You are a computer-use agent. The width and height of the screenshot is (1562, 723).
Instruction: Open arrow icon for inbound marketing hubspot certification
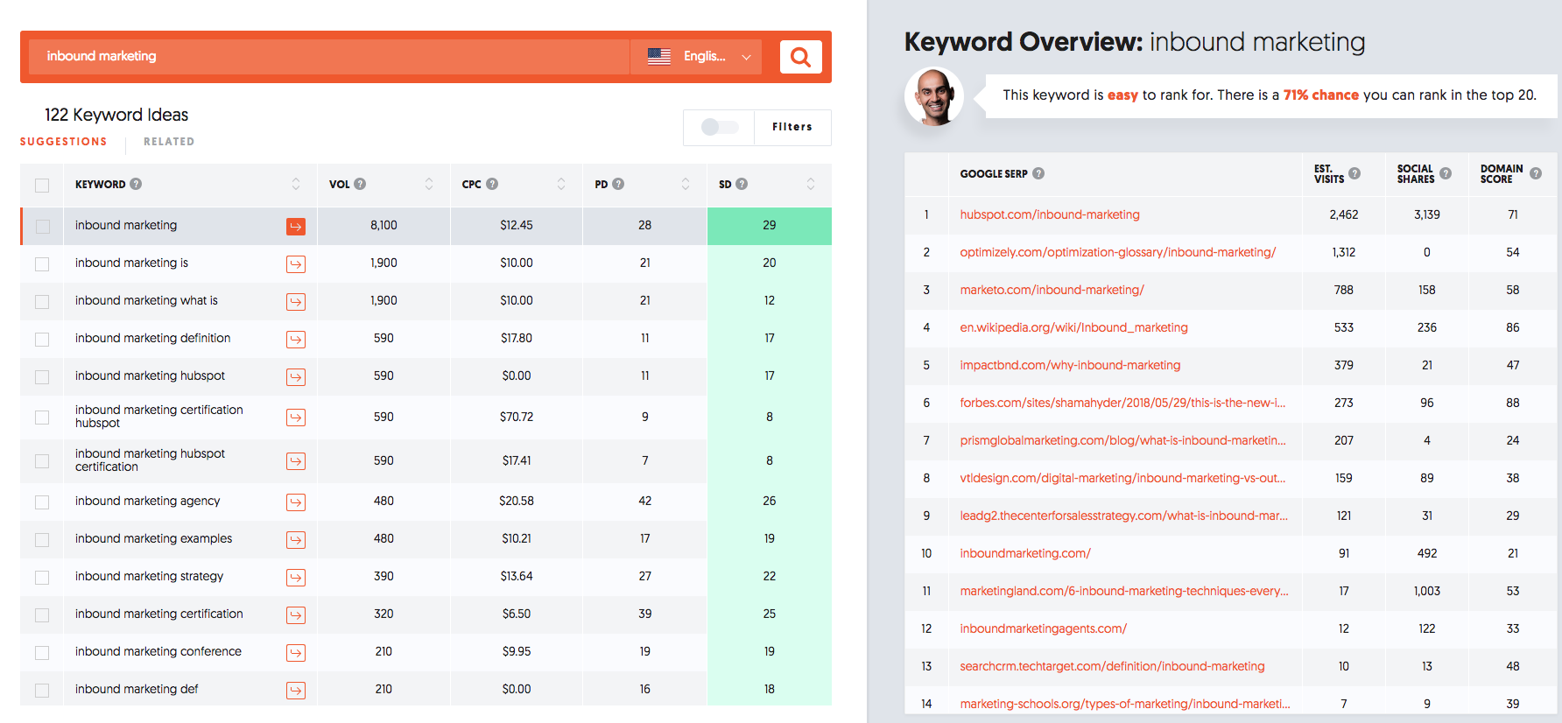(x=296, y=461)
